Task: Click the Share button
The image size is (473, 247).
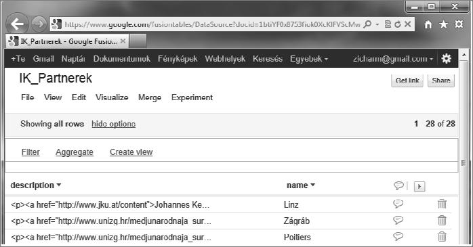Action: pos(440,81)
